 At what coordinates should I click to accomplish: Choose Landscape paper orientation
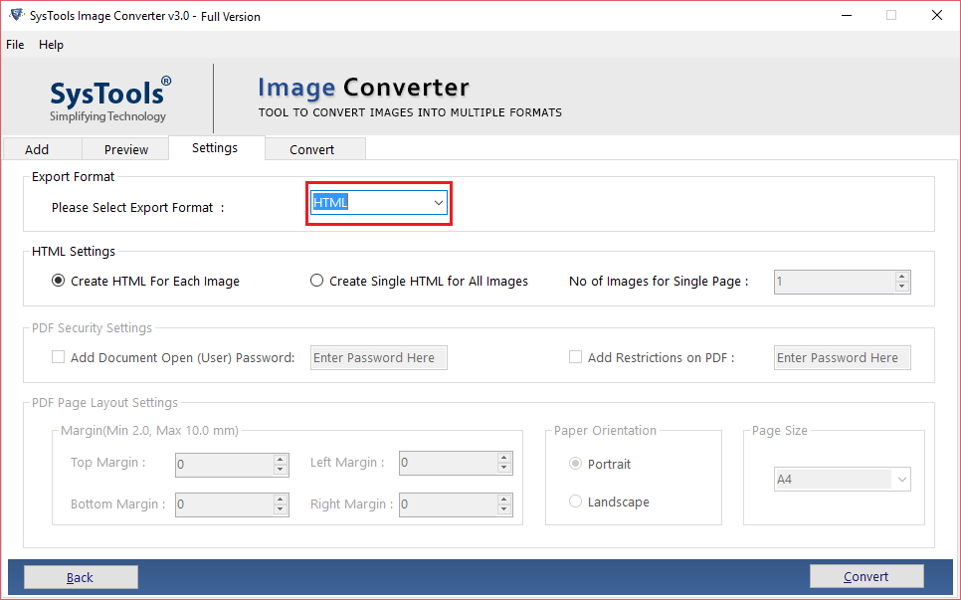tap(576, 501)
